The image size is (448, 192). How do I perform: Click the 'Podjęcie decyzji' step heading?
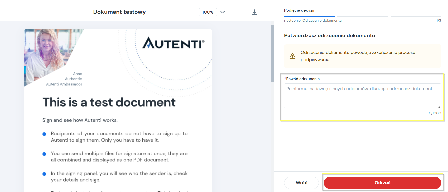pos(299,10)
